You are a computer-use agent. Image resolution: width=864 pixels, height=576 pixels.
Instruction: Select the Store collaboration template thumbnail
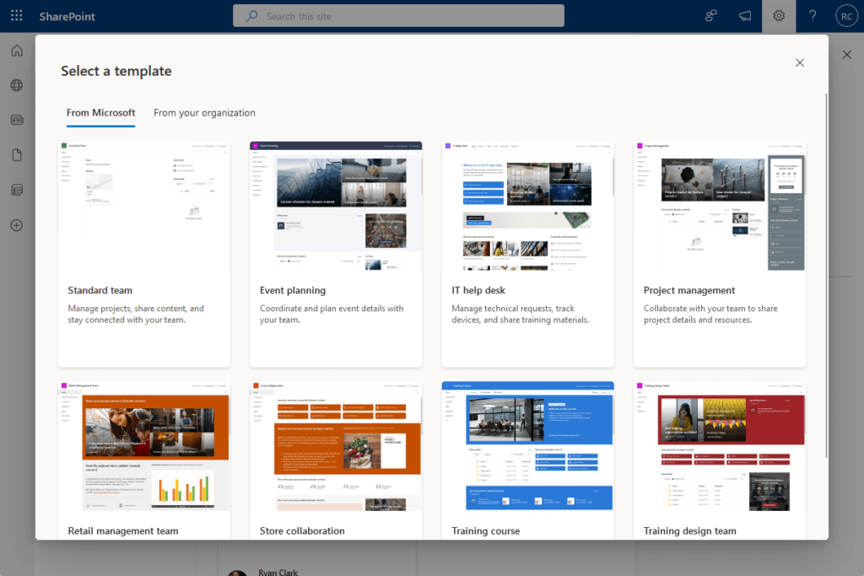tap(336, 447)
